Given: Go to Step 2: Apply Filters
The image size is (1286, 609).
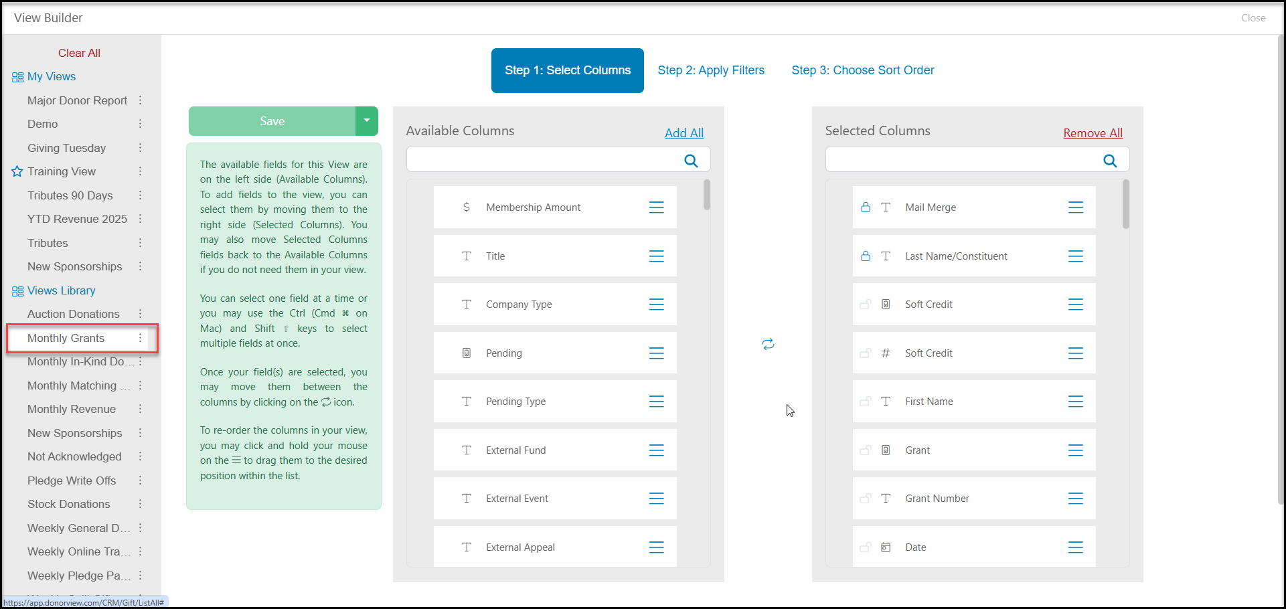Looking at the screenshot, I should coord(711,70).
